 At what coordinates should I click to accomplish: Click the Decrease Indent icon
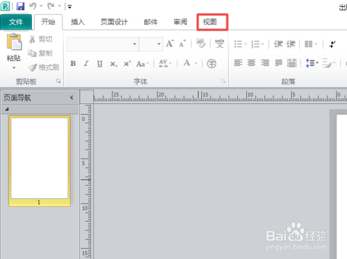(x=278, y=44)
